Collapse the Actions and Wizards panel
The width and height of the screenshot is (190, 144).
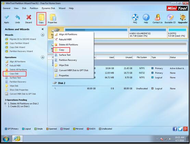(42, 29)
